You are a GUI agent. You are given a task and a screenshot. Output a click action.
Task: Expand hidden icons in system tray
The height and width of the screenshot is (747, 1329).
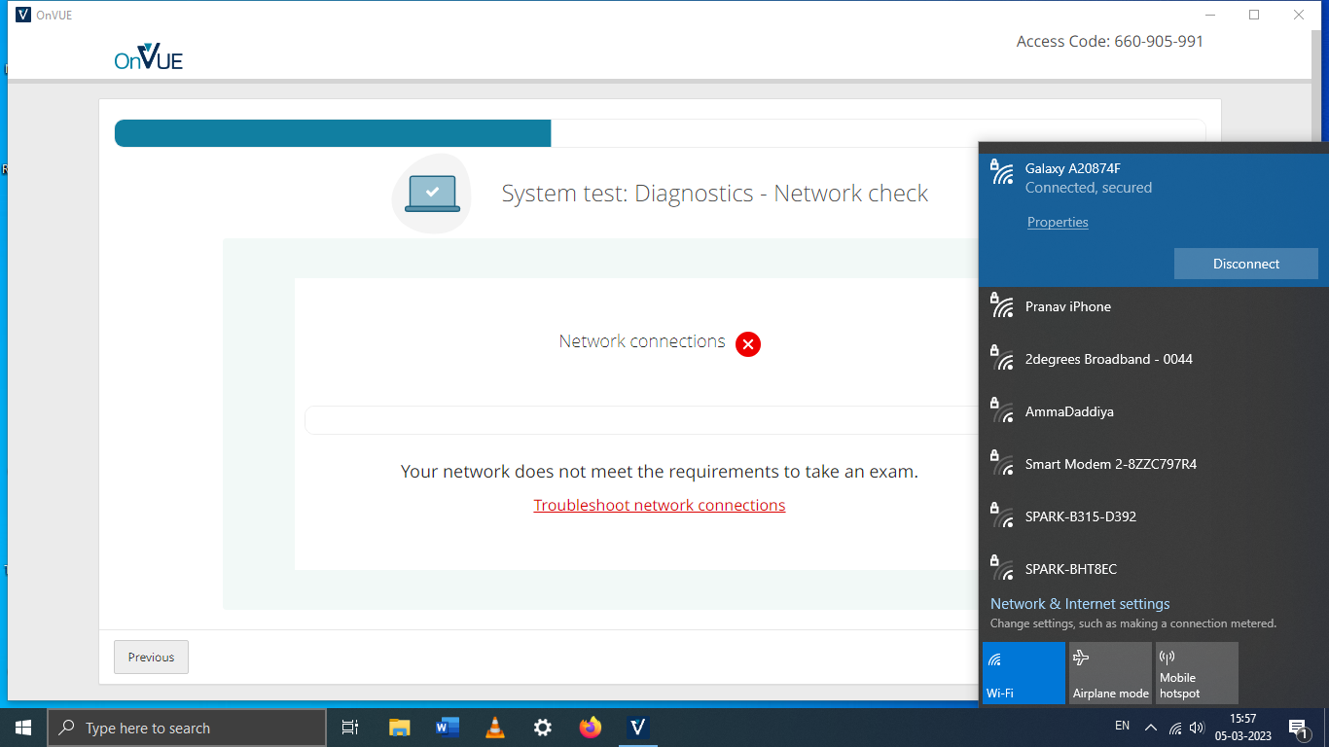(x=1150, y=727)
